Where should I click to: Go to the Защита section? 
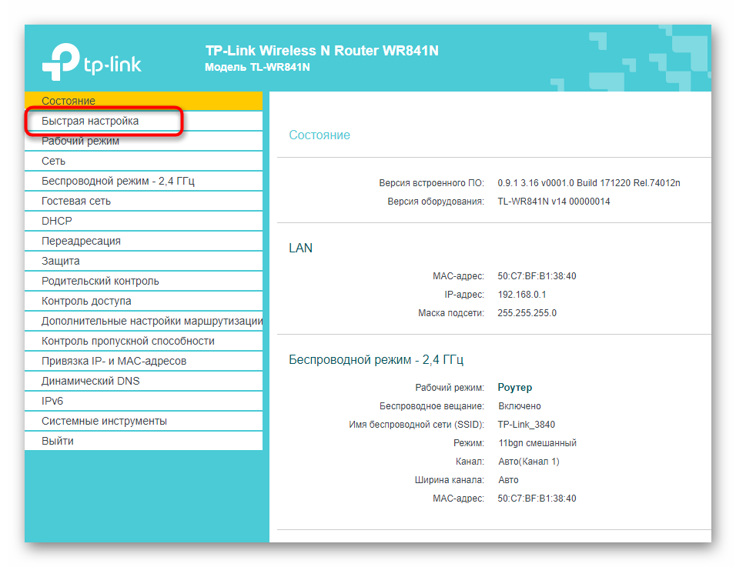pyautogui.click(x=61, y=261)
